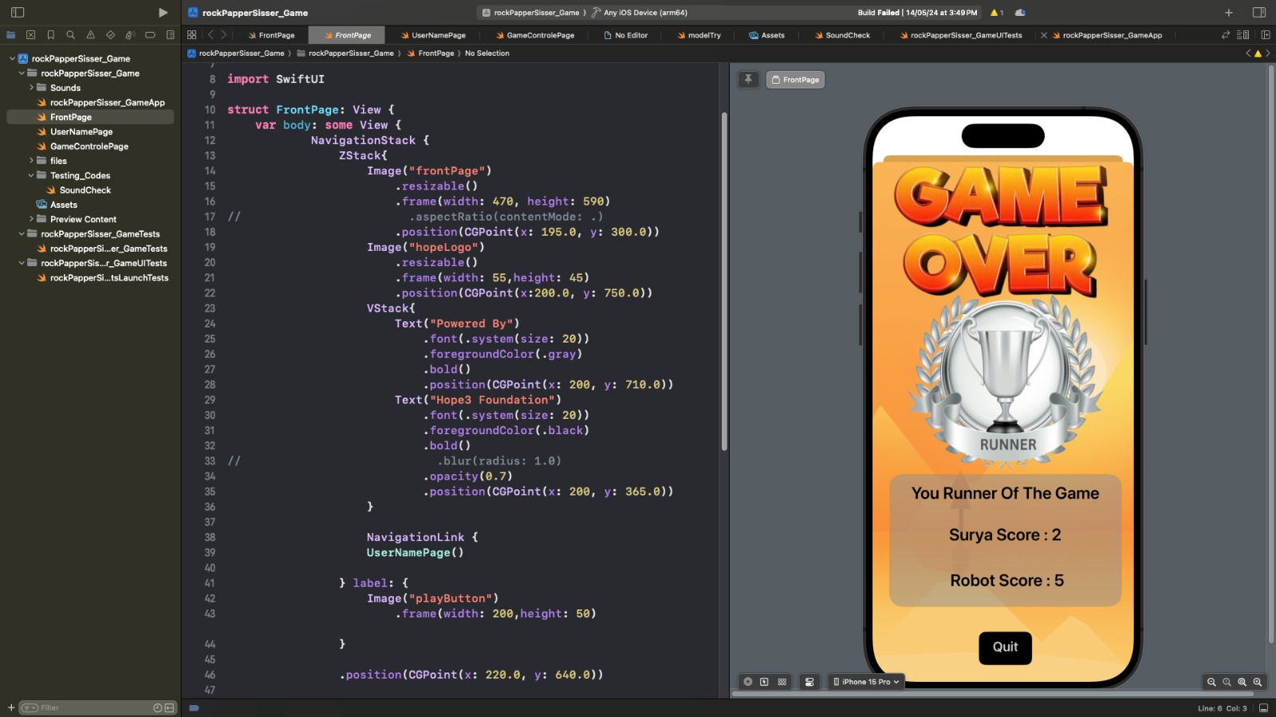1276x717 pixels.
Task: Switch to the UserNamePage tab
Action: tap(433, 35)
